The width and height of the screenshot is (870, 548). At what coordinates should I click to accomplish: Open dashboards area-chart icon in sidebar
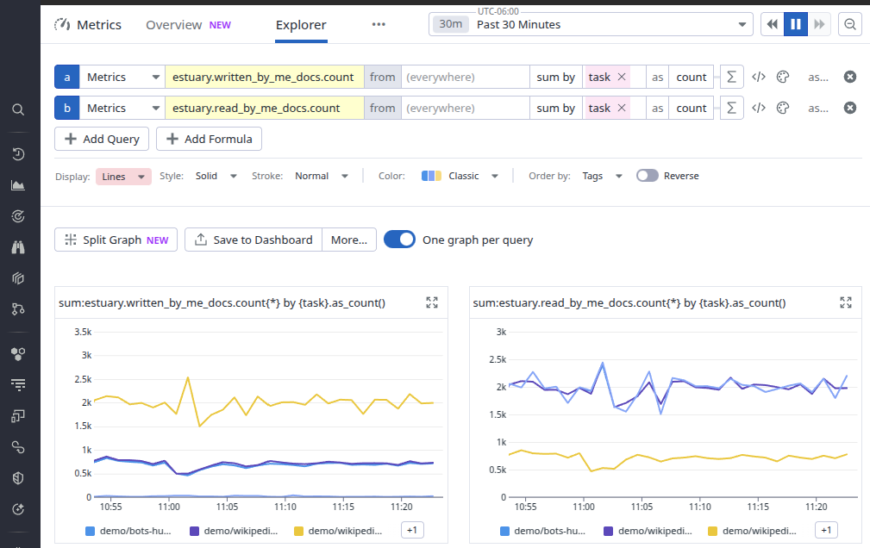tap(18, 185)
